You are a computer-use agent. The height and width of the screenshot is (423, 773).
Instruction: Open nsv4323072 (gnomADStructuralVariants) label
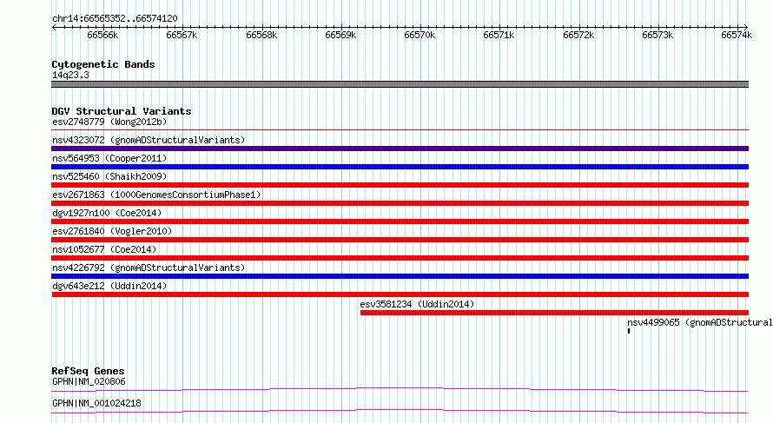click(149, 140)
